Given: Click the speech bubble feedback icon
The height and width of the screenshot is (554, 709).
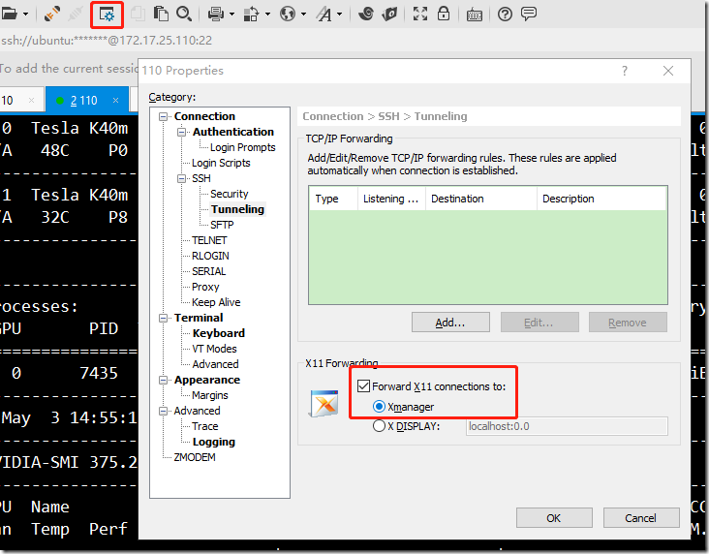Looking at the screenshot, I should (x=529, y=14).
